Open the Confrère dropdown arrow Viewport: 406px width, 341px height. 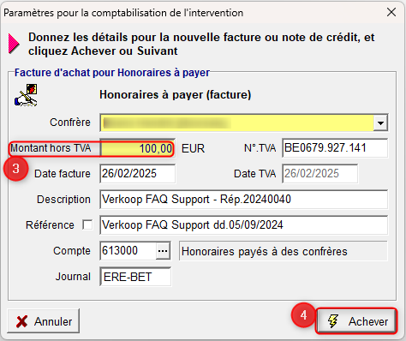click(380, 123)
